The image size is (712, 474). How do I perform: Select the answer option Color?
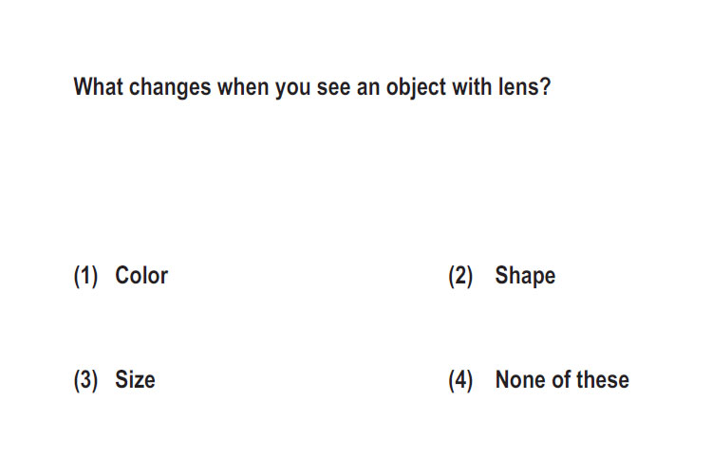coord(141,275)
